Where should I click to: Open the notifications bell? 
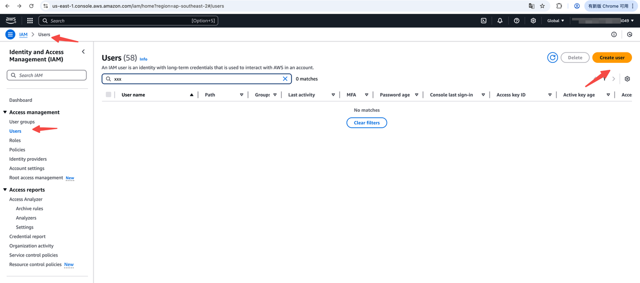500,20
